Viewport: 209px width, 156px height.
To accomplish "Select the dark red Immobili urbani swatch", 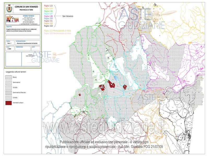I will pos(9,103).
